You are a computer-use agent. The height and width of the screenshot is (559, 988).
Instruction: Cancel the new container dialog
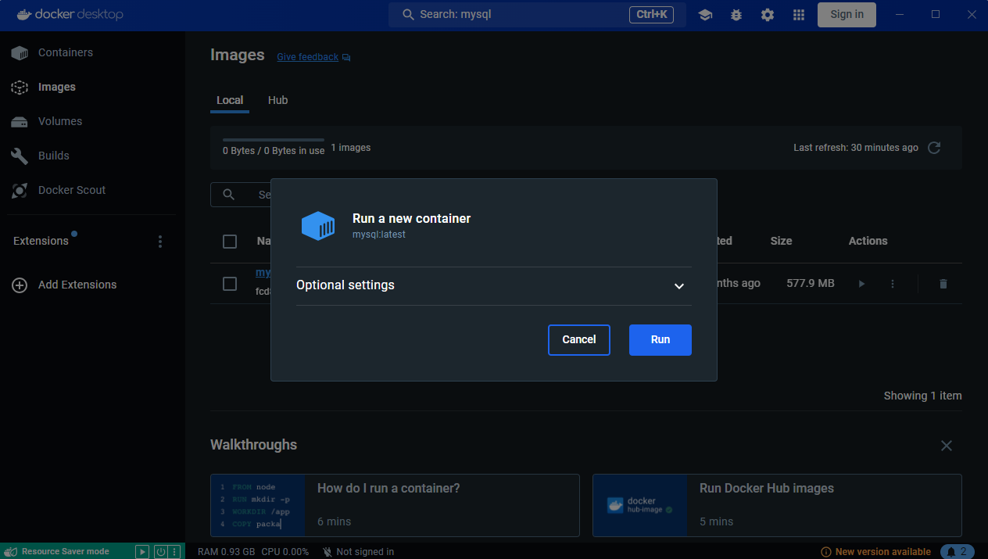[579, 340]
